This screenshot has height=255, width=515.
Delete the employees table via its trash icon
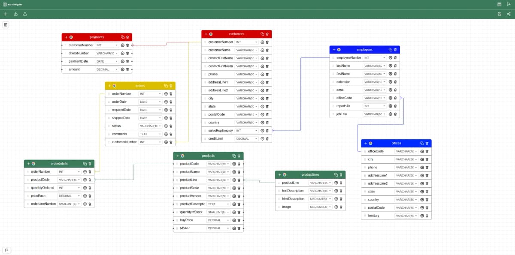pyautogui.click(x=395, y=50)
